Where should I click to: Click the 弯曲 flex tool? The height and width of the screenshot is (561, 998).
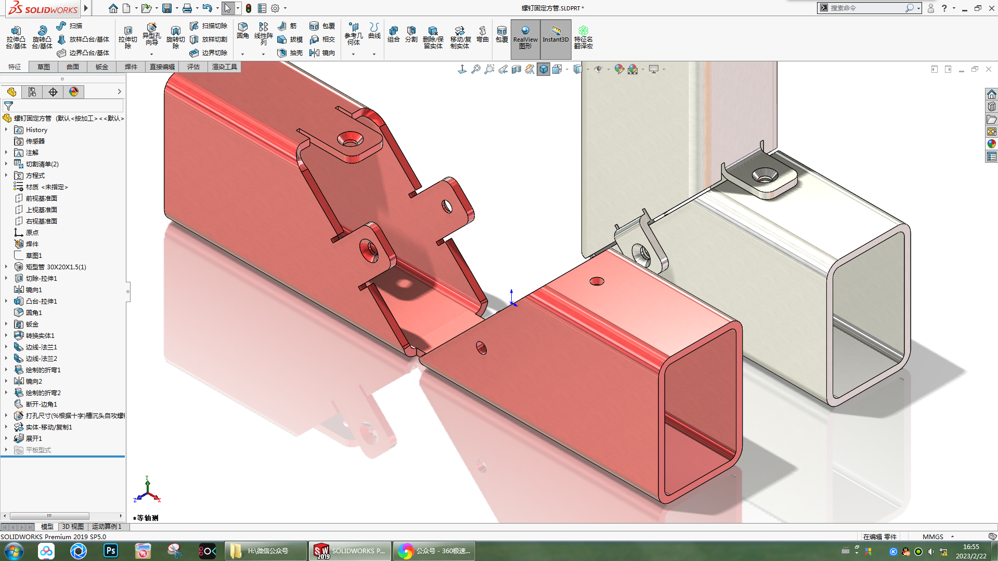tap(482, 34)
